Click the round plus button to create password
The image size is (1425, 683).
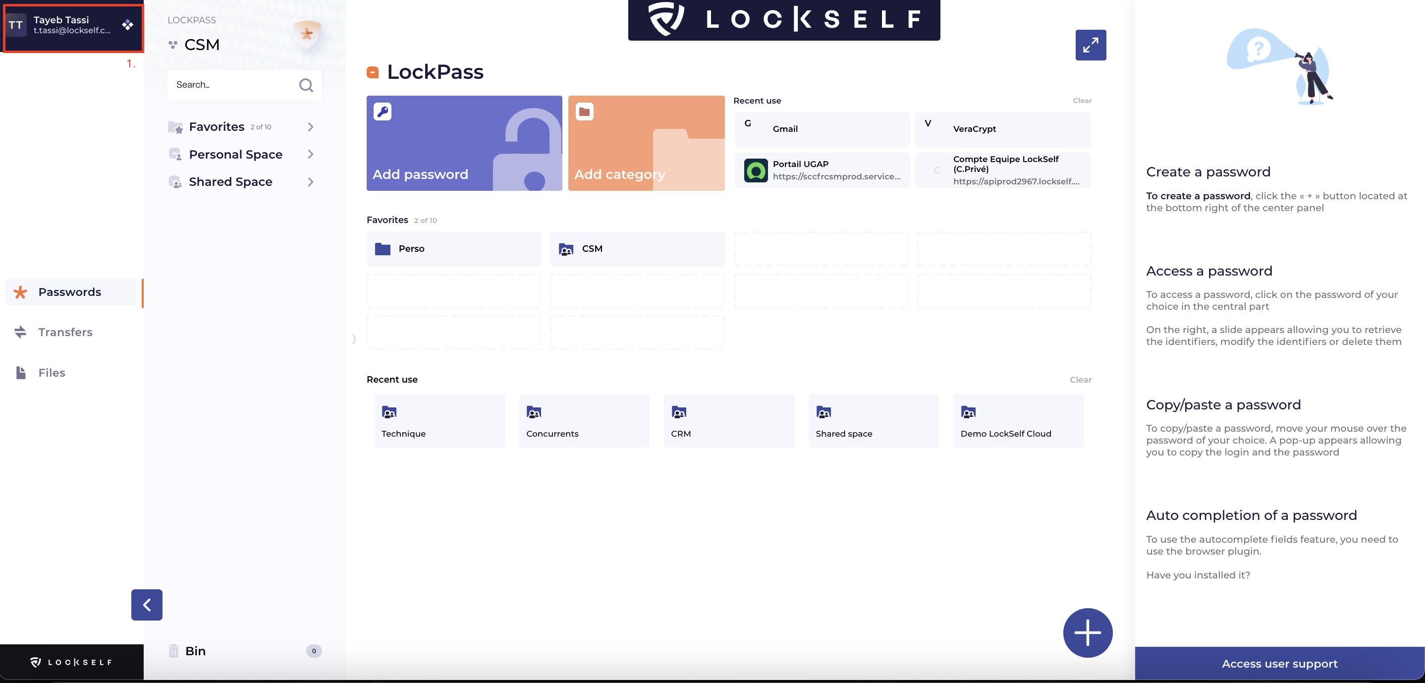(x=1088, y=632)
